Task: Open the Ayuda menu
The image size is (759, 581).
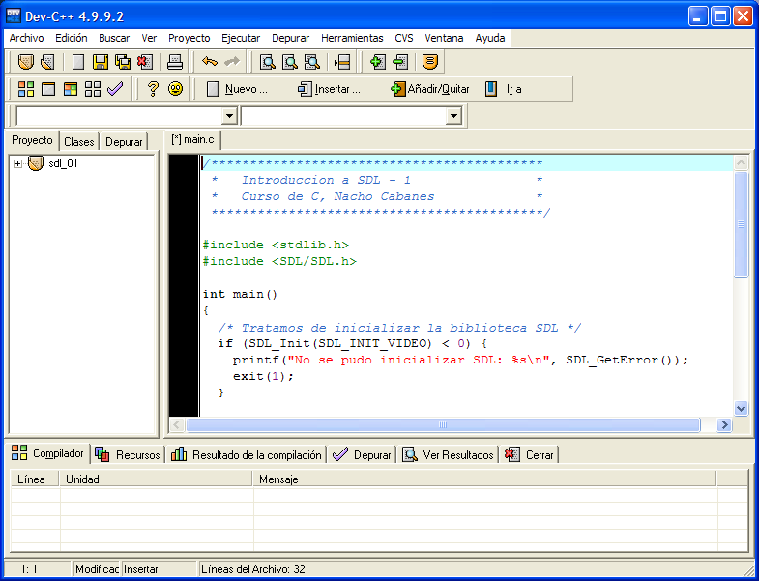Action: coord(490,38)
